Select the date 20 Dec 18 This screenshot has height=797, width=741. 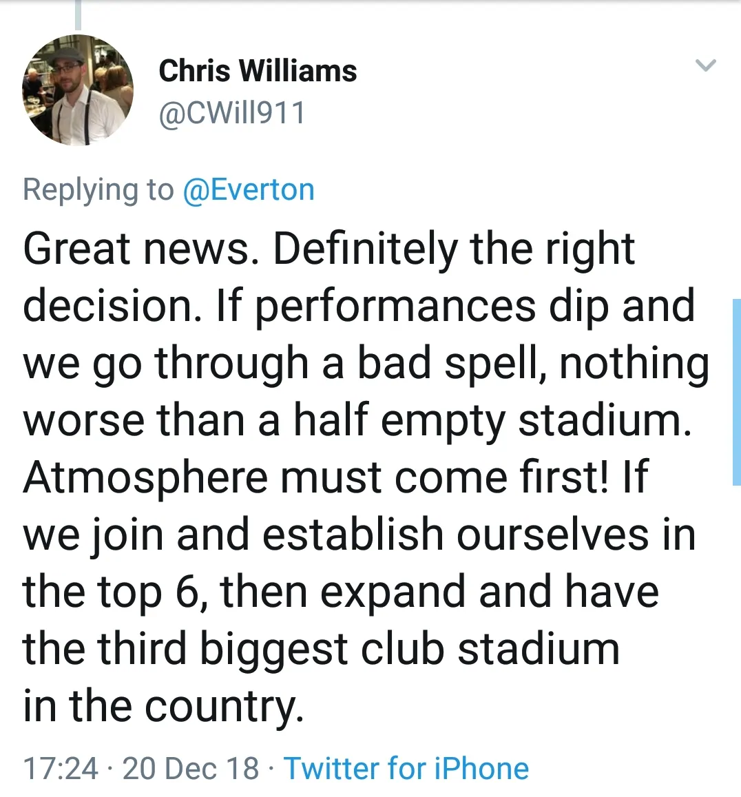tap(191, 768)
